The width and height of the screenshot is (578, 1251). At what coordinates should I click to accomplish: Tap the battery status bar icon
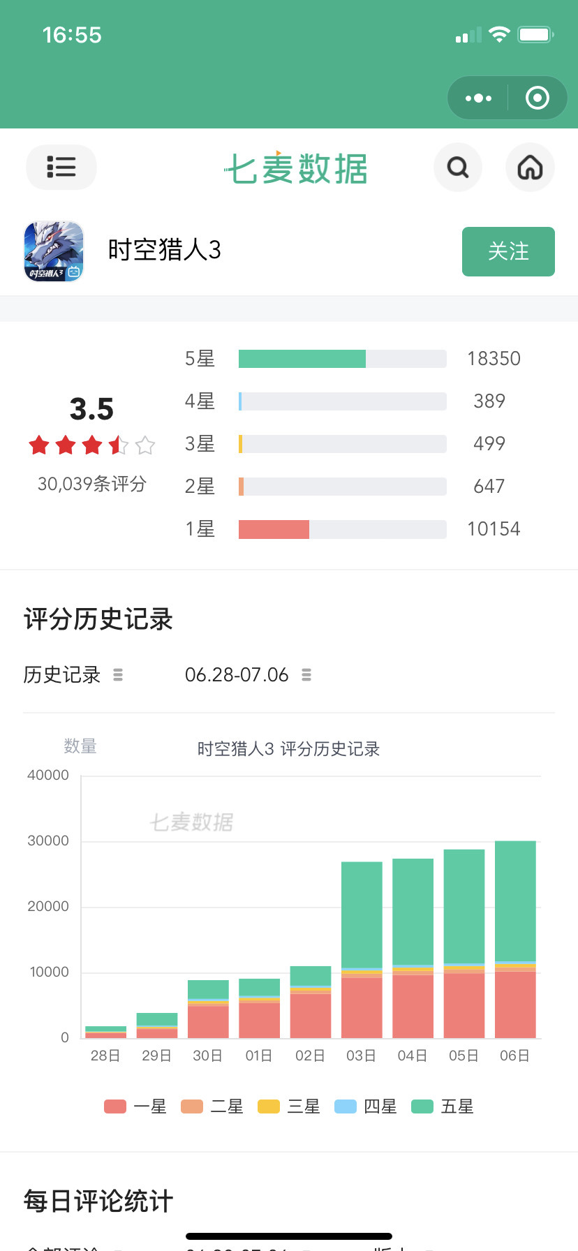(535, 34)
